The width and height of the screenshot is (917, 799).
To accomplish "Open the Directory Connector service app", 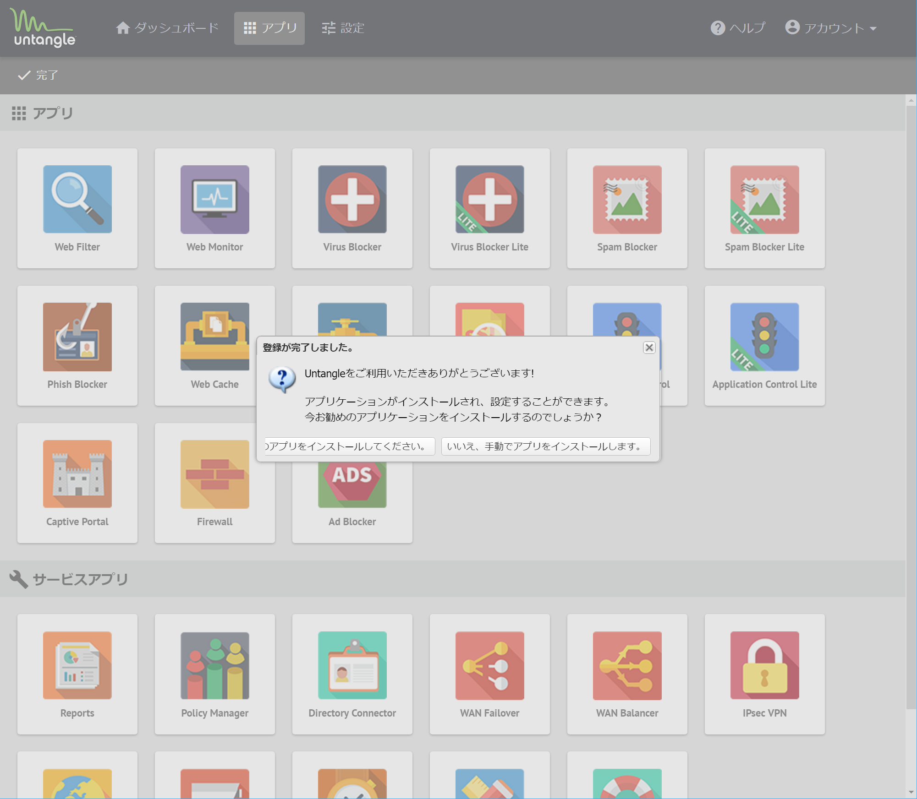I will point(352,674).
